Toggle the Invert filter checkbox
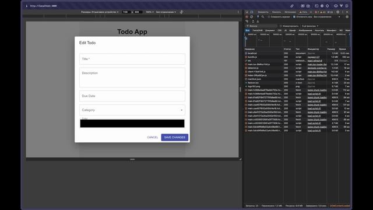The height and width of the screenshot is (210, 373). point(281,26)
